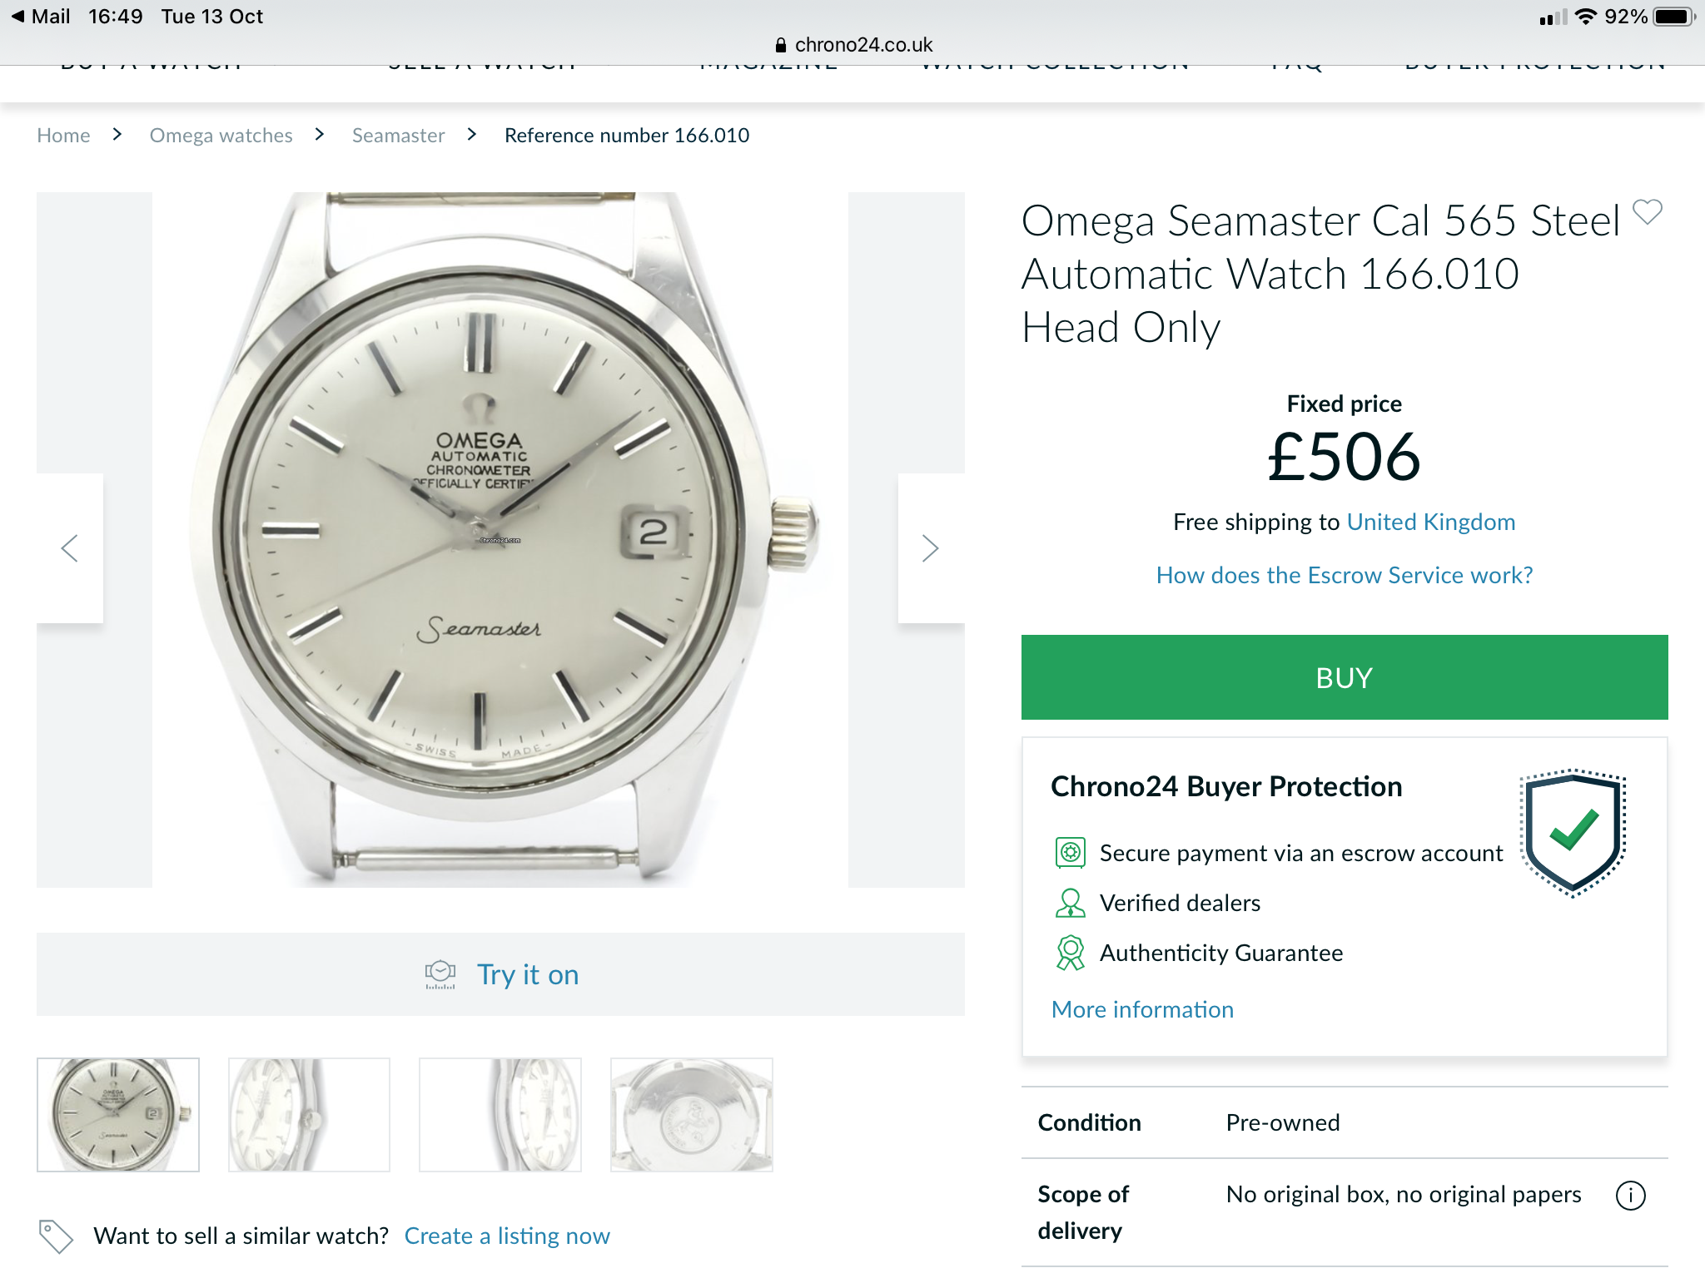
Task: Tap the back arrow to Mail app
Action: pyautogui.click(x=18, y=17)
